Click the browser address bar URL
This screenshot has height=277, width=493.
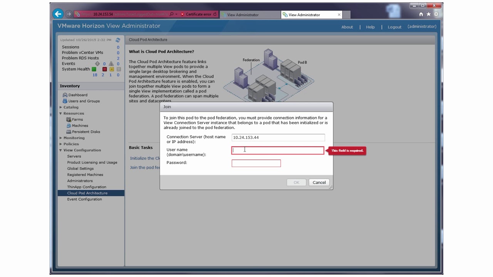[124, 14]
